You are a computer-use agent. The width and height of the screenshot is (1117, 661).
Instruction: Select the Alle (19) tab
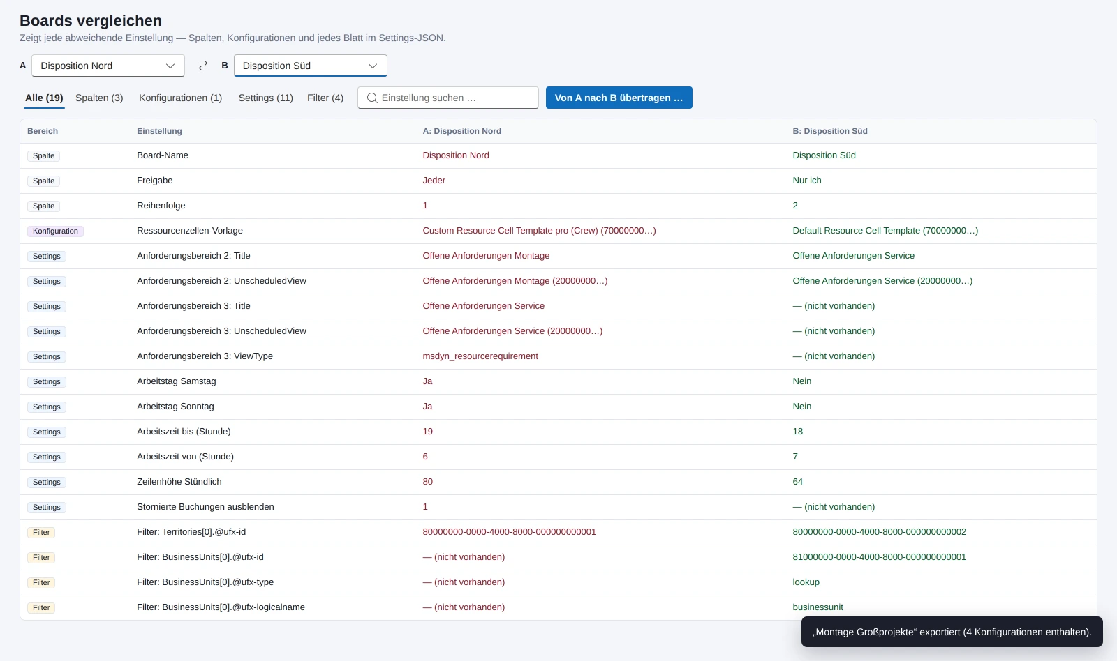click(44, 98)
